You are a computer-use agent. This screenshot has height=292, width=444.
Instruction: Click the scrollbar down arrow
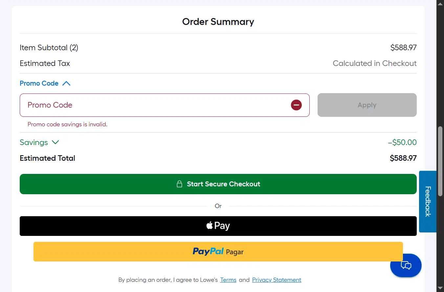[x=440, y=288]
